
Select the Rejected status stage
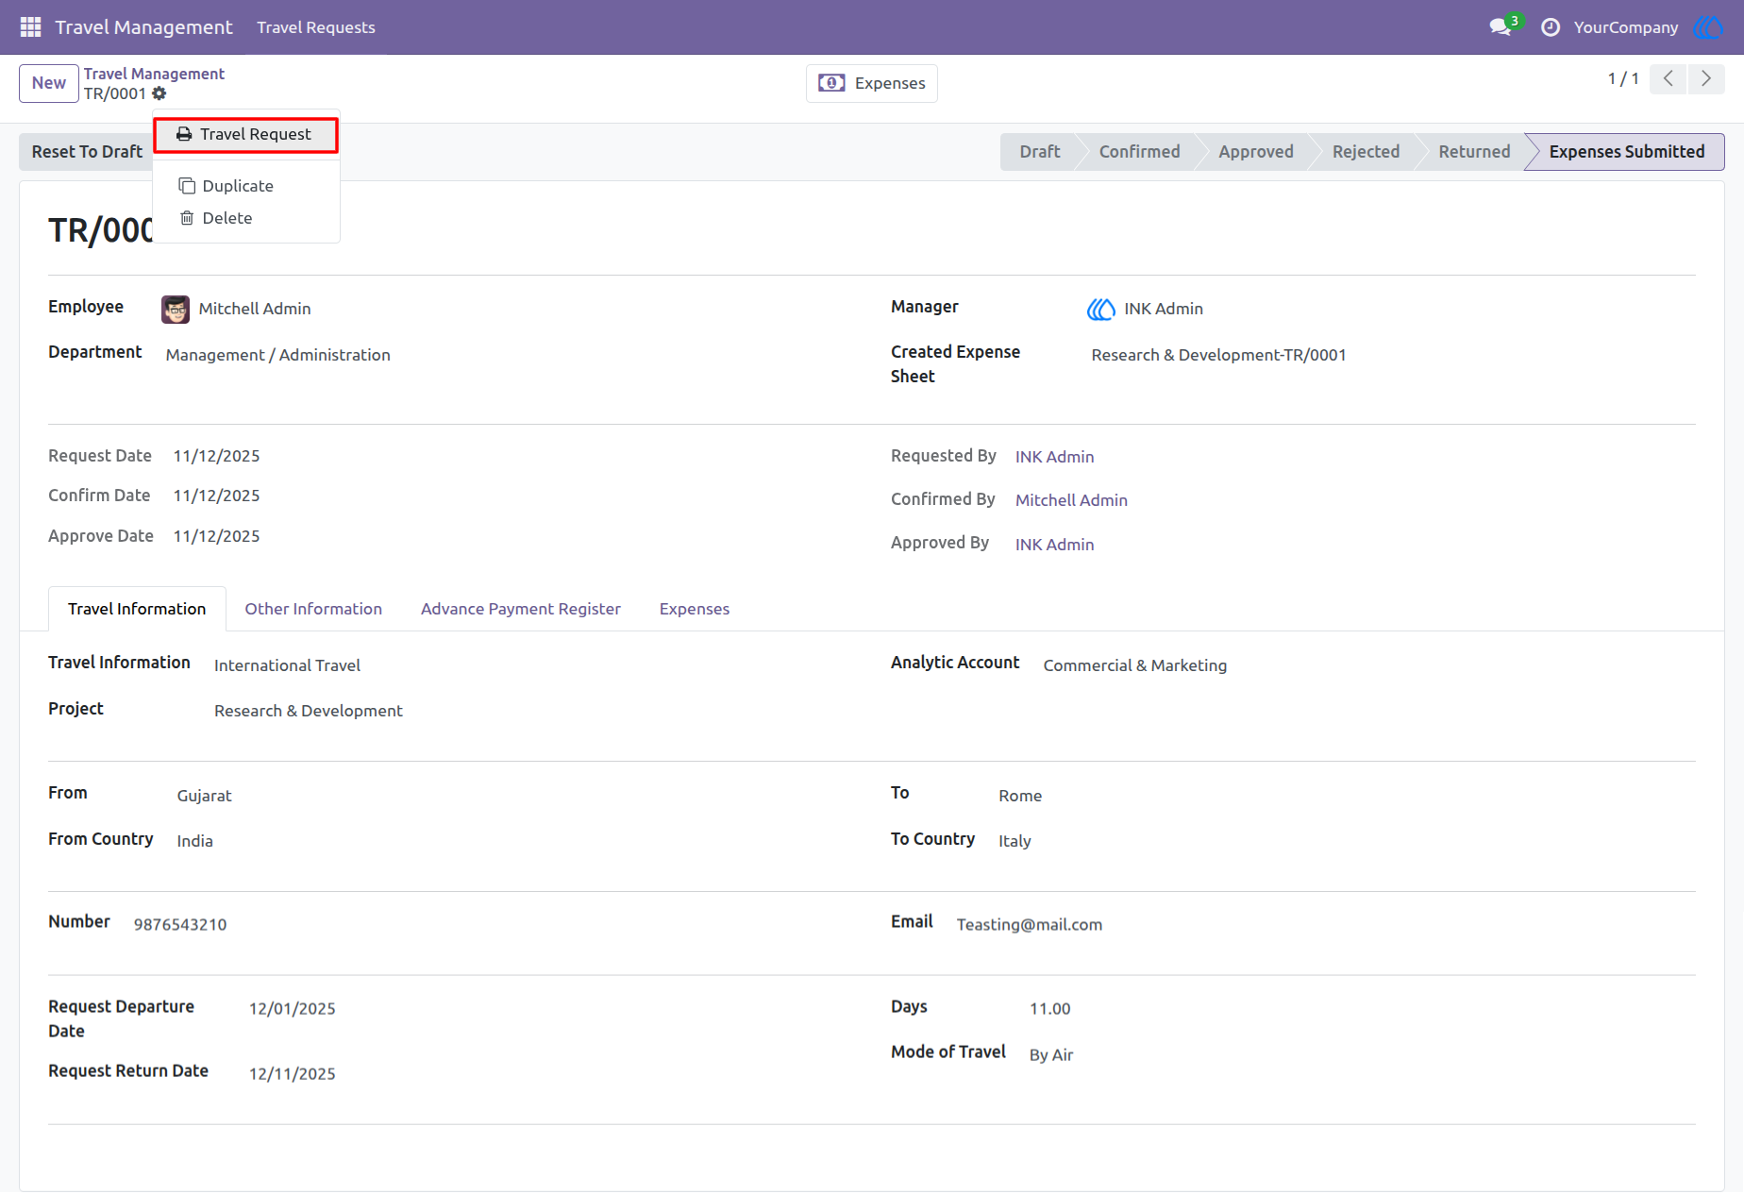coord(1366,152)
